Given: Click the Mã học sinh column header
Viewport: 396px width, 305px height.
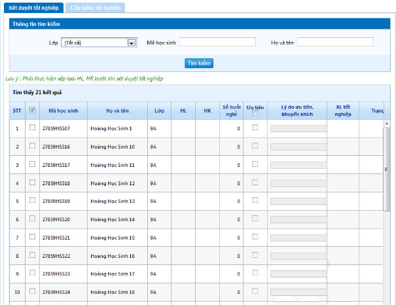Looking at the screenshot, I should tap(63, 111).
